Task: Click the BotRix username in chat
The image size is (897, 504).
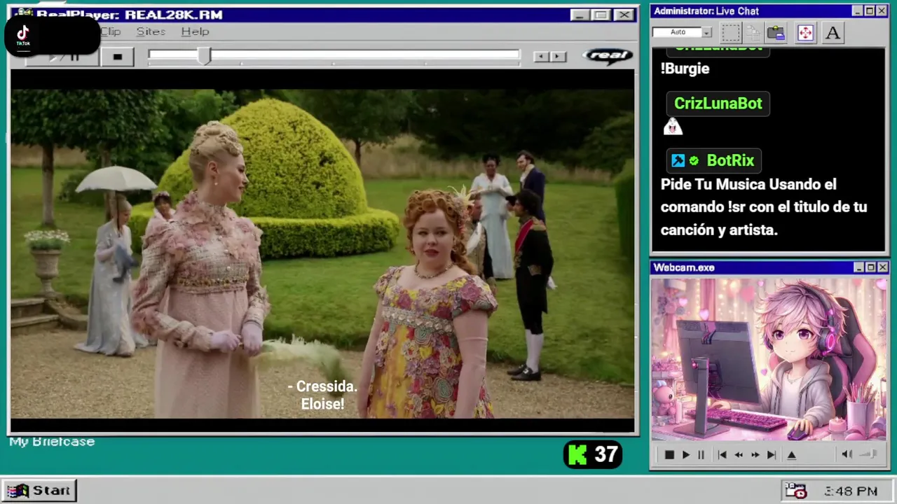Action: click(730, 161)
